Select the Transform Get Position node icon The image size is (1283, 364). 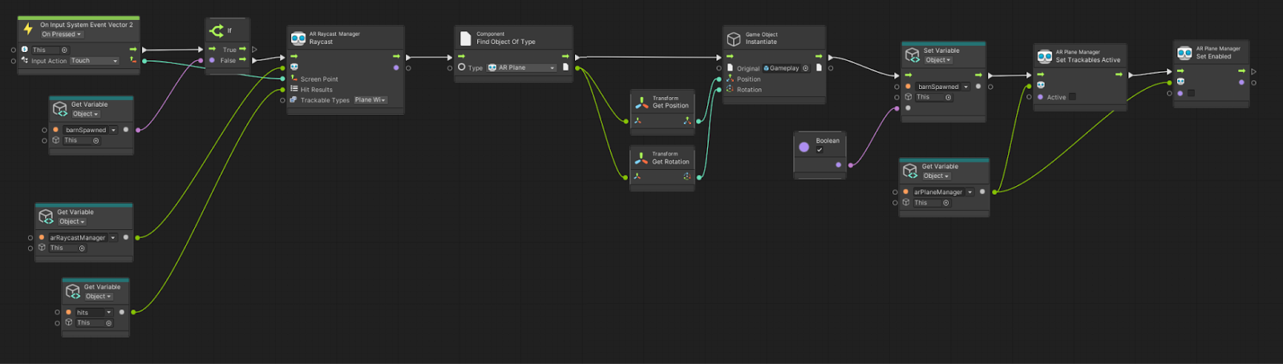point(641,103)
